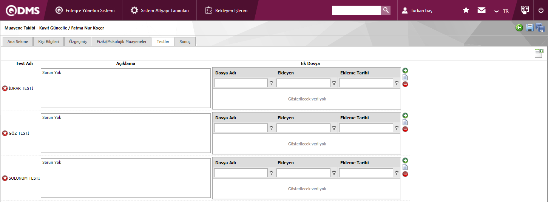Click the QDMS logo

click(x=22, y=11)
